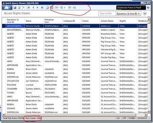Go to next record arrow

(x=37, y=7)
